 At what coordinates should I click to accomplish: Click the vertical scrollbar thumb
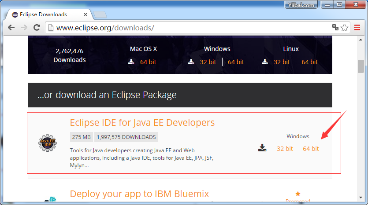pyautogui.click(x=361, y=66)
